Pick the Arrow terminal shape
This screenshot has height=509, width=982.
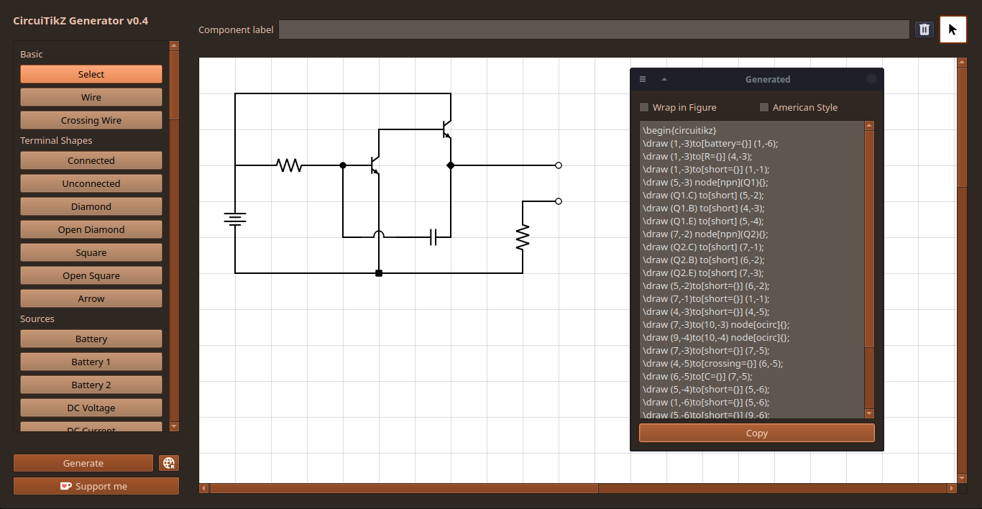91,298
